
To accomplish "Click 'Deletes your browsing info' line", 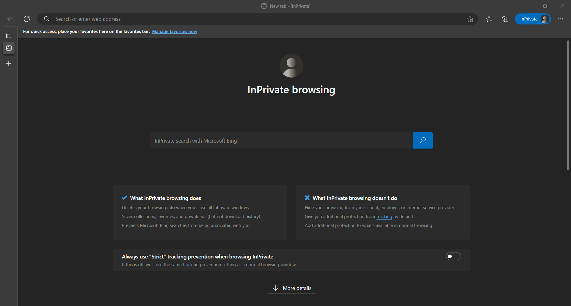I will 185,208.
